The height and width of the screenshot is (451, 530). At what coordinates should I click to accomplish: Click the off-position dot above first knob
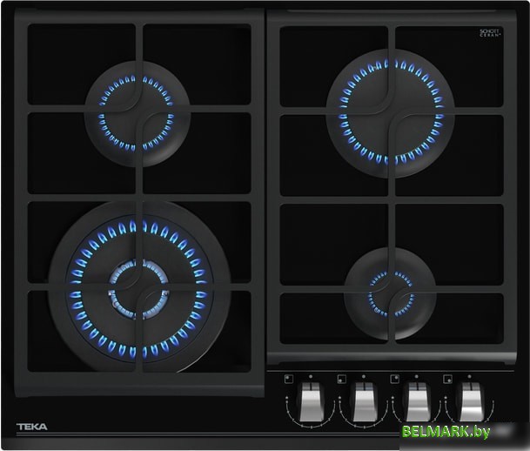311,378
